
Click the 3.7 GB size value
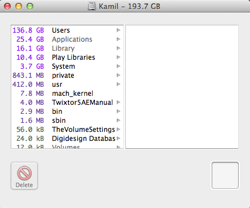pos(32,67)
